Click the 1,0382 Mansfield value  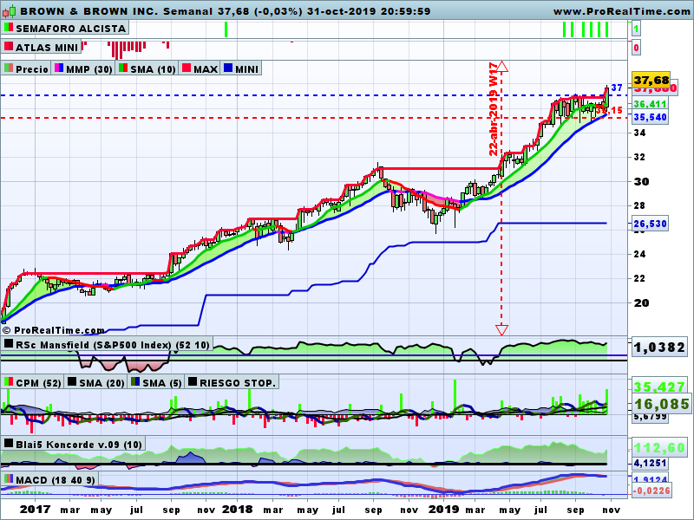coord(660,348)
